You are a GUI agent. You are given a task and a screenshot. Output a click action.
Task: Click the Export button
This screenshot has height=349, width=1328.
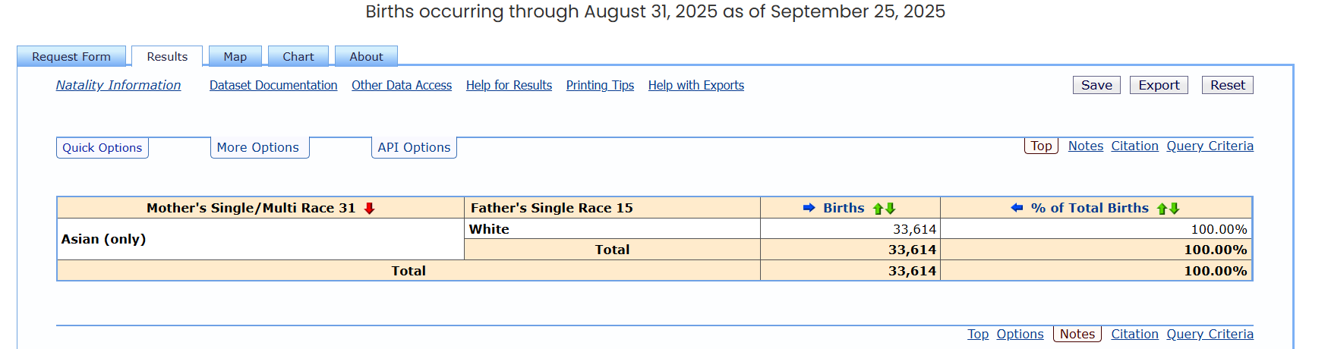1158,86
